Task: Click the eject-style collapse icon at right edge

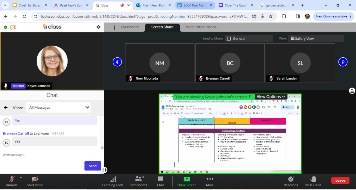Action: pyautogui.click(x=352, y=91)
